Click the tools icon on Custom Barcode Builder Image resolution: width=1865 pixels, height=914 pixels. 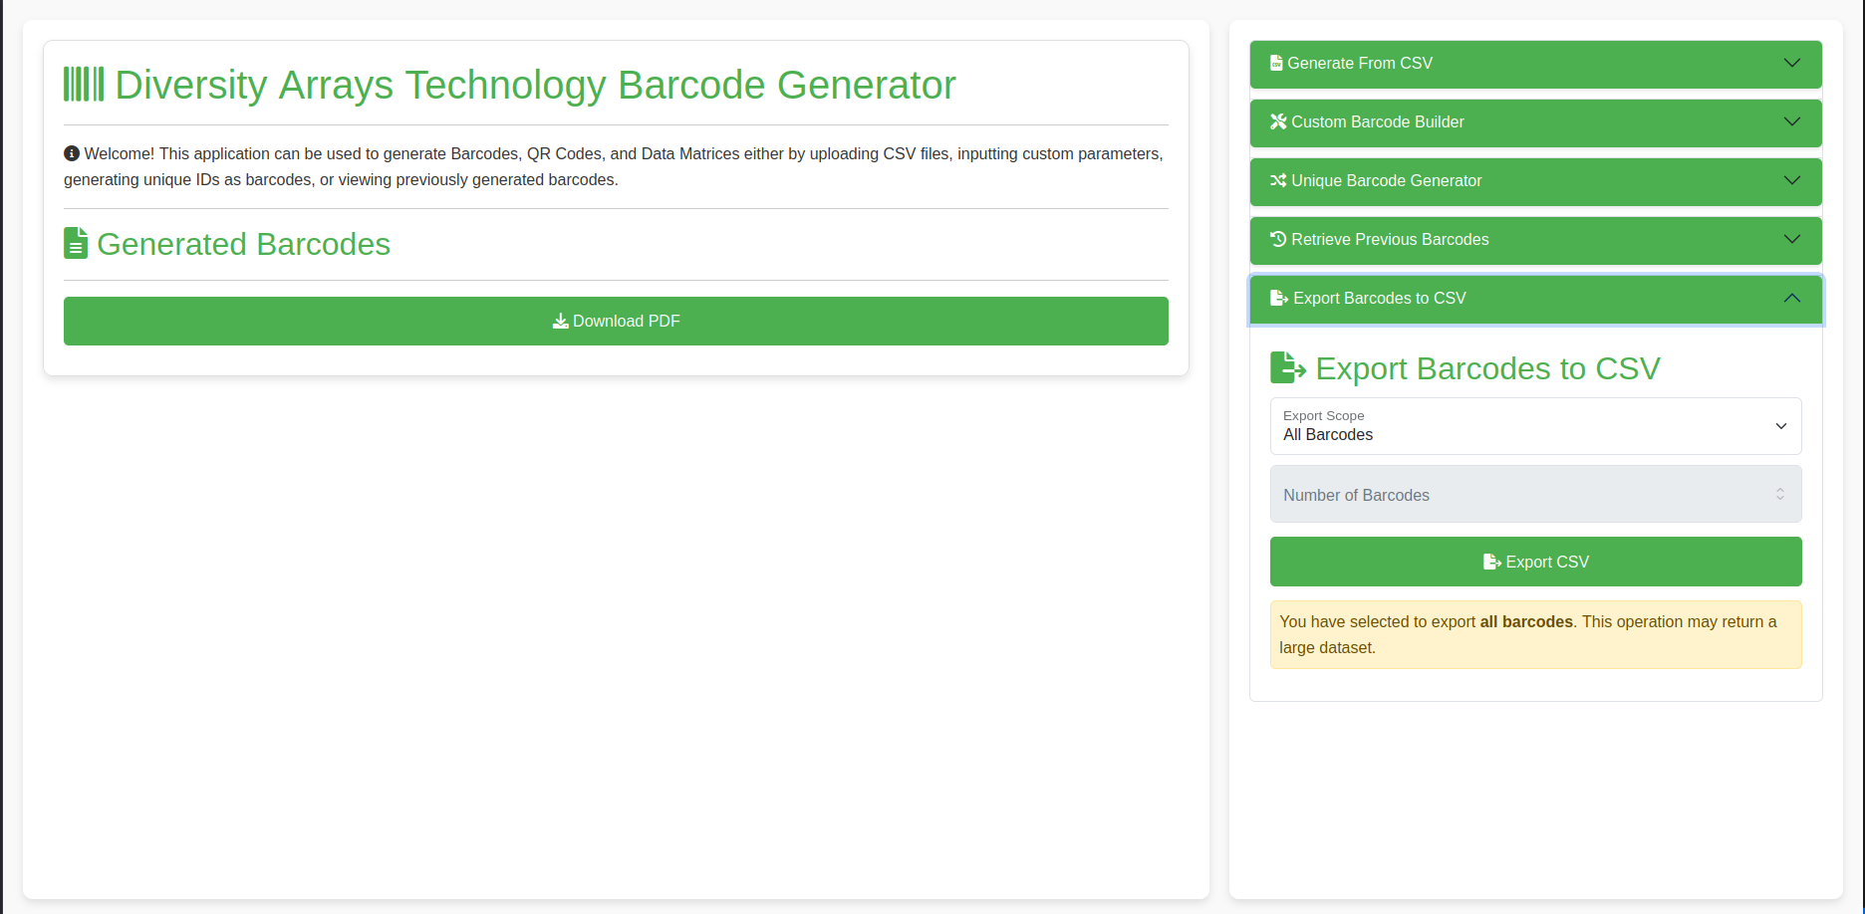(1278, 121)
